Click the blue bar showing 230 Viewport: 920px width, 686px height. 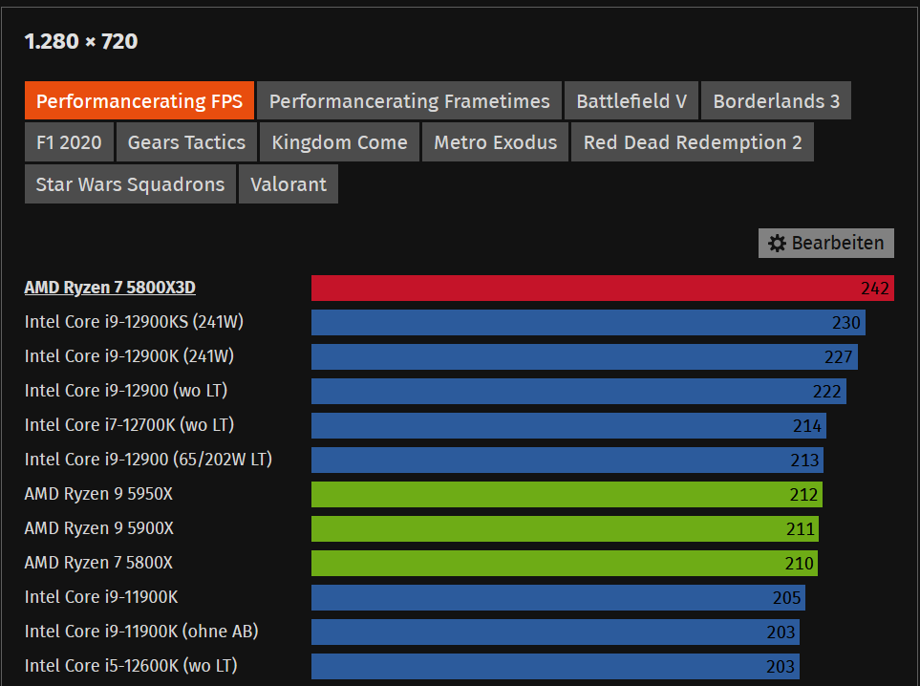[588, 323]
